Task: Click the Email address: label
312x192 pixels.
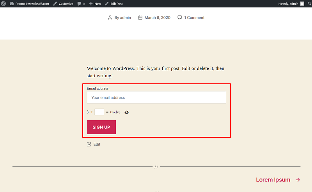Action: click(x=98, y=88)
